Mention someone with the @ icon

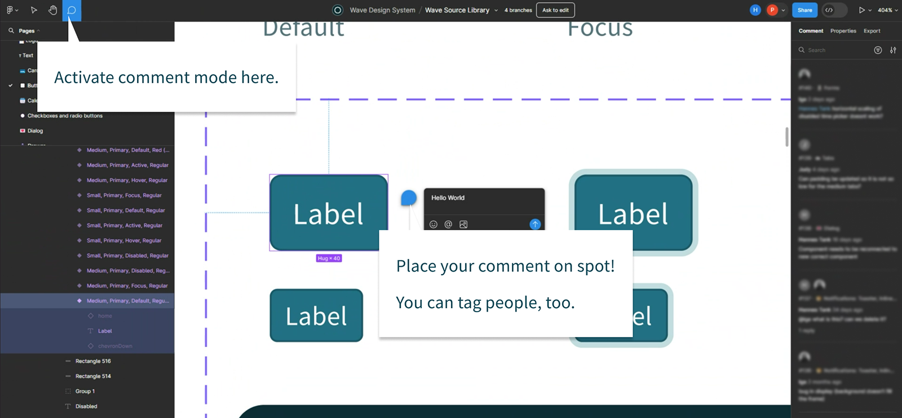click(448, 224)
